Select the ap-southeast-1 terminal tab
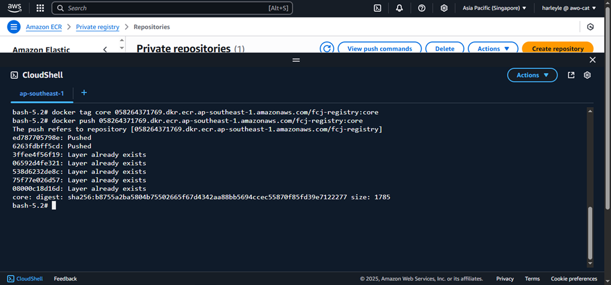The width and height of the screenshot is (611, 285). point(42,93)
